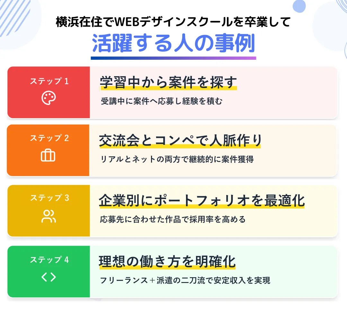The width and height of the screenshot is (347, 310).
Task: Click the text 応募先に合わせた作品で採用率を高める
Action: (x=173, y=219)
